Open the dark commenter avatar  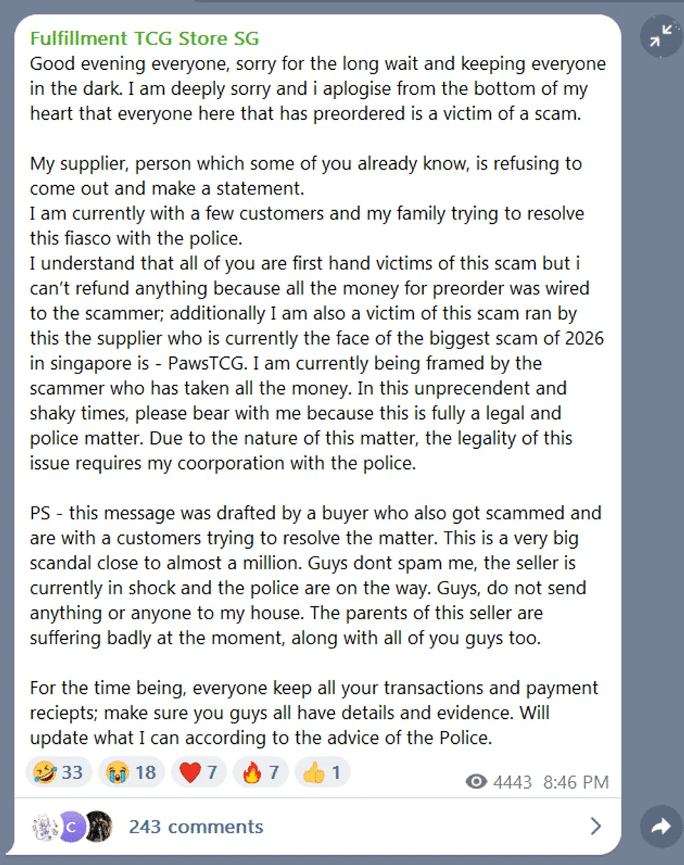[97, 827]
